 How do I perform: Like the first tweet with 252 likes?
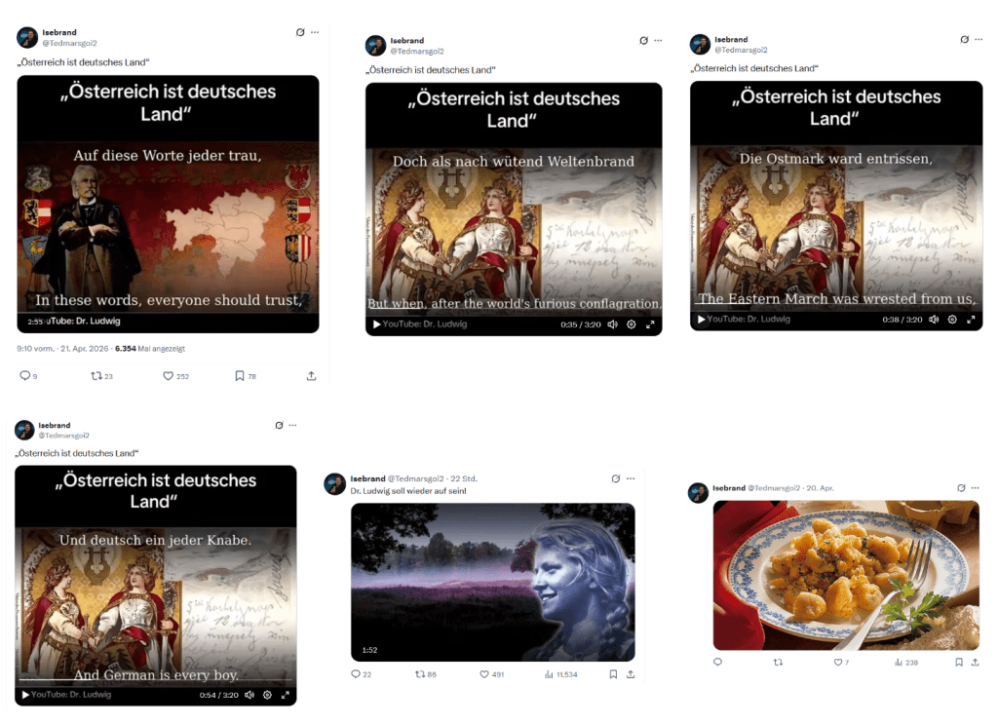[x=168, y=376]
